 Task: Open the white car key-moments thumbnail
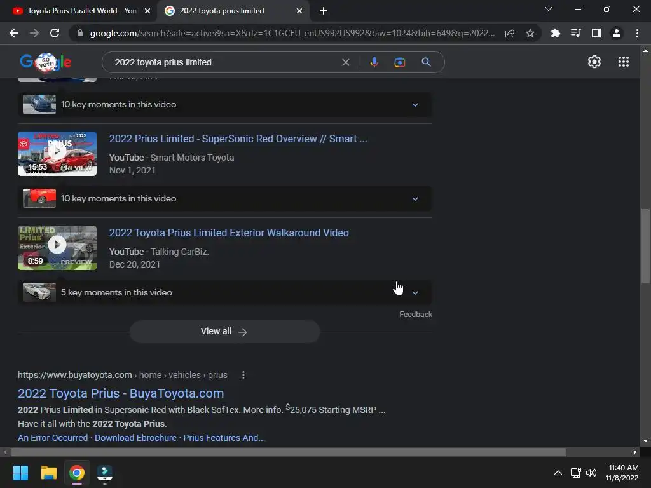(39, 292)
